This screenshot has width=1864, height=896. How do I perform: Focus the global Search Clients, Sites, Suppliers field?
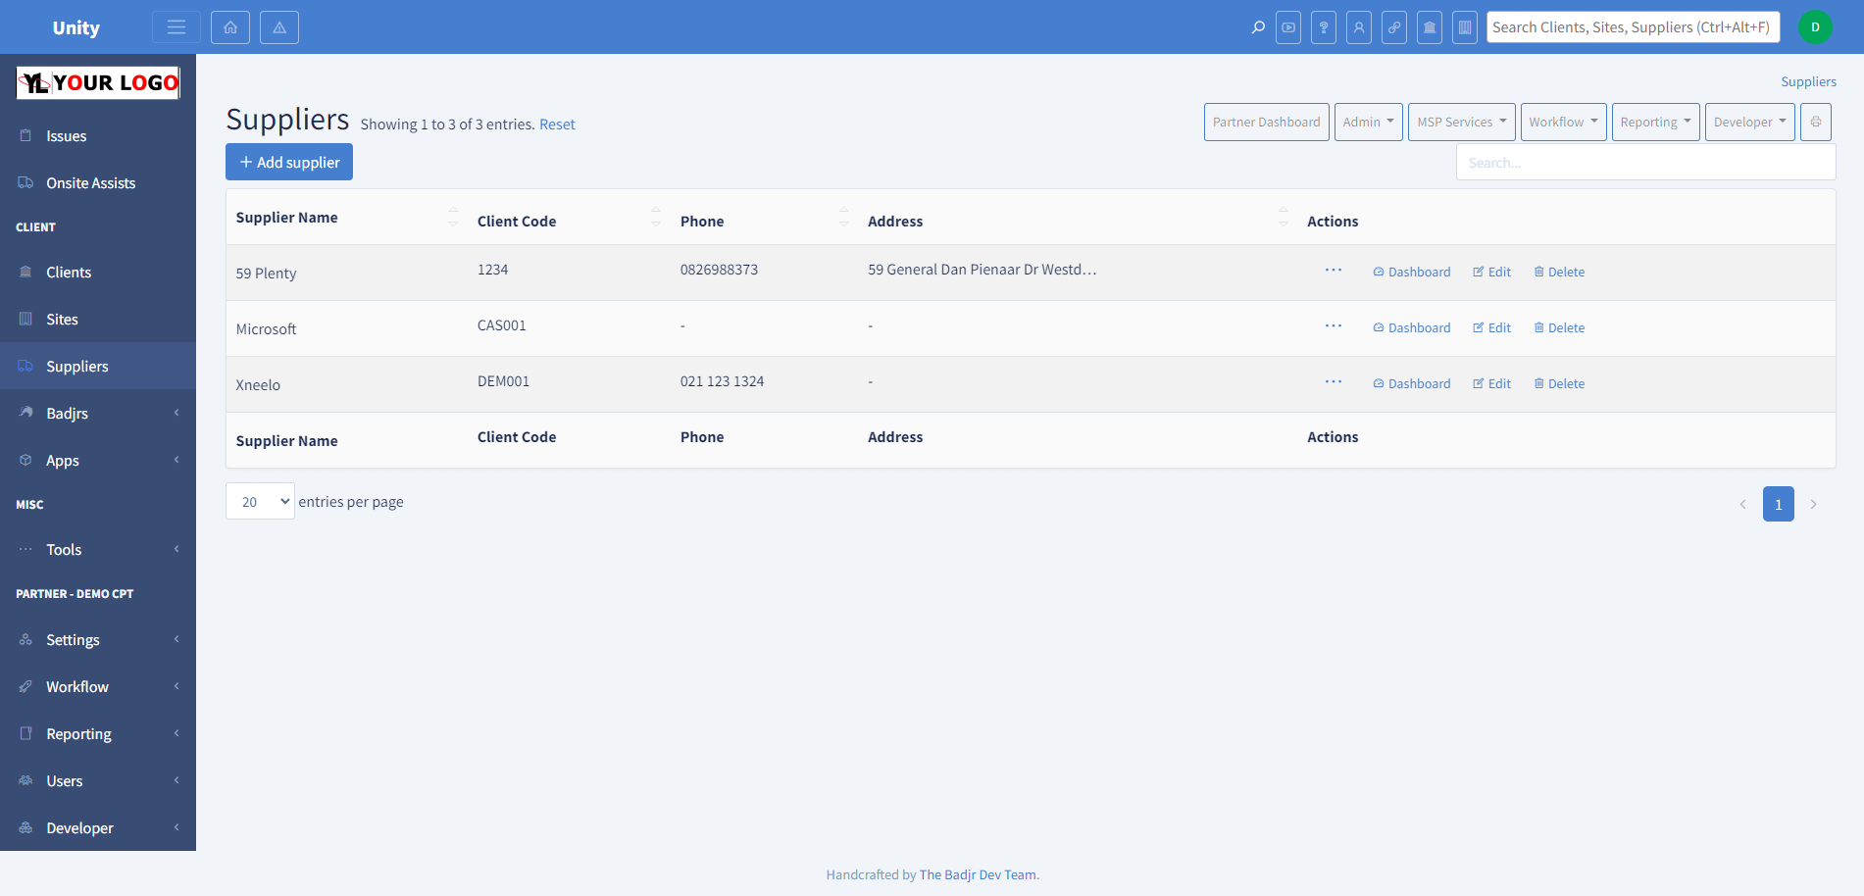1634,27
